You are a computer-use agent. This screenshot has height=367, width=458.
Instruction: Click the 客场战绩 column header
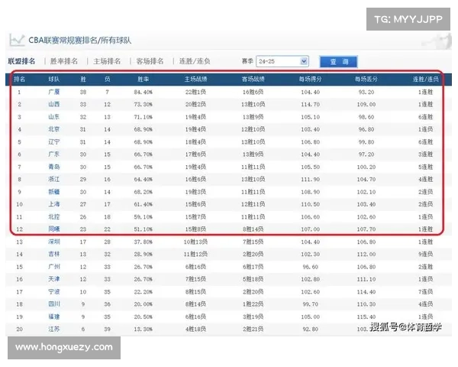(x=253, y=79)
